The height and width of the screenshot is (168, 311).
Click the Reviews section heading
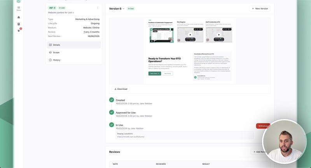114,152
